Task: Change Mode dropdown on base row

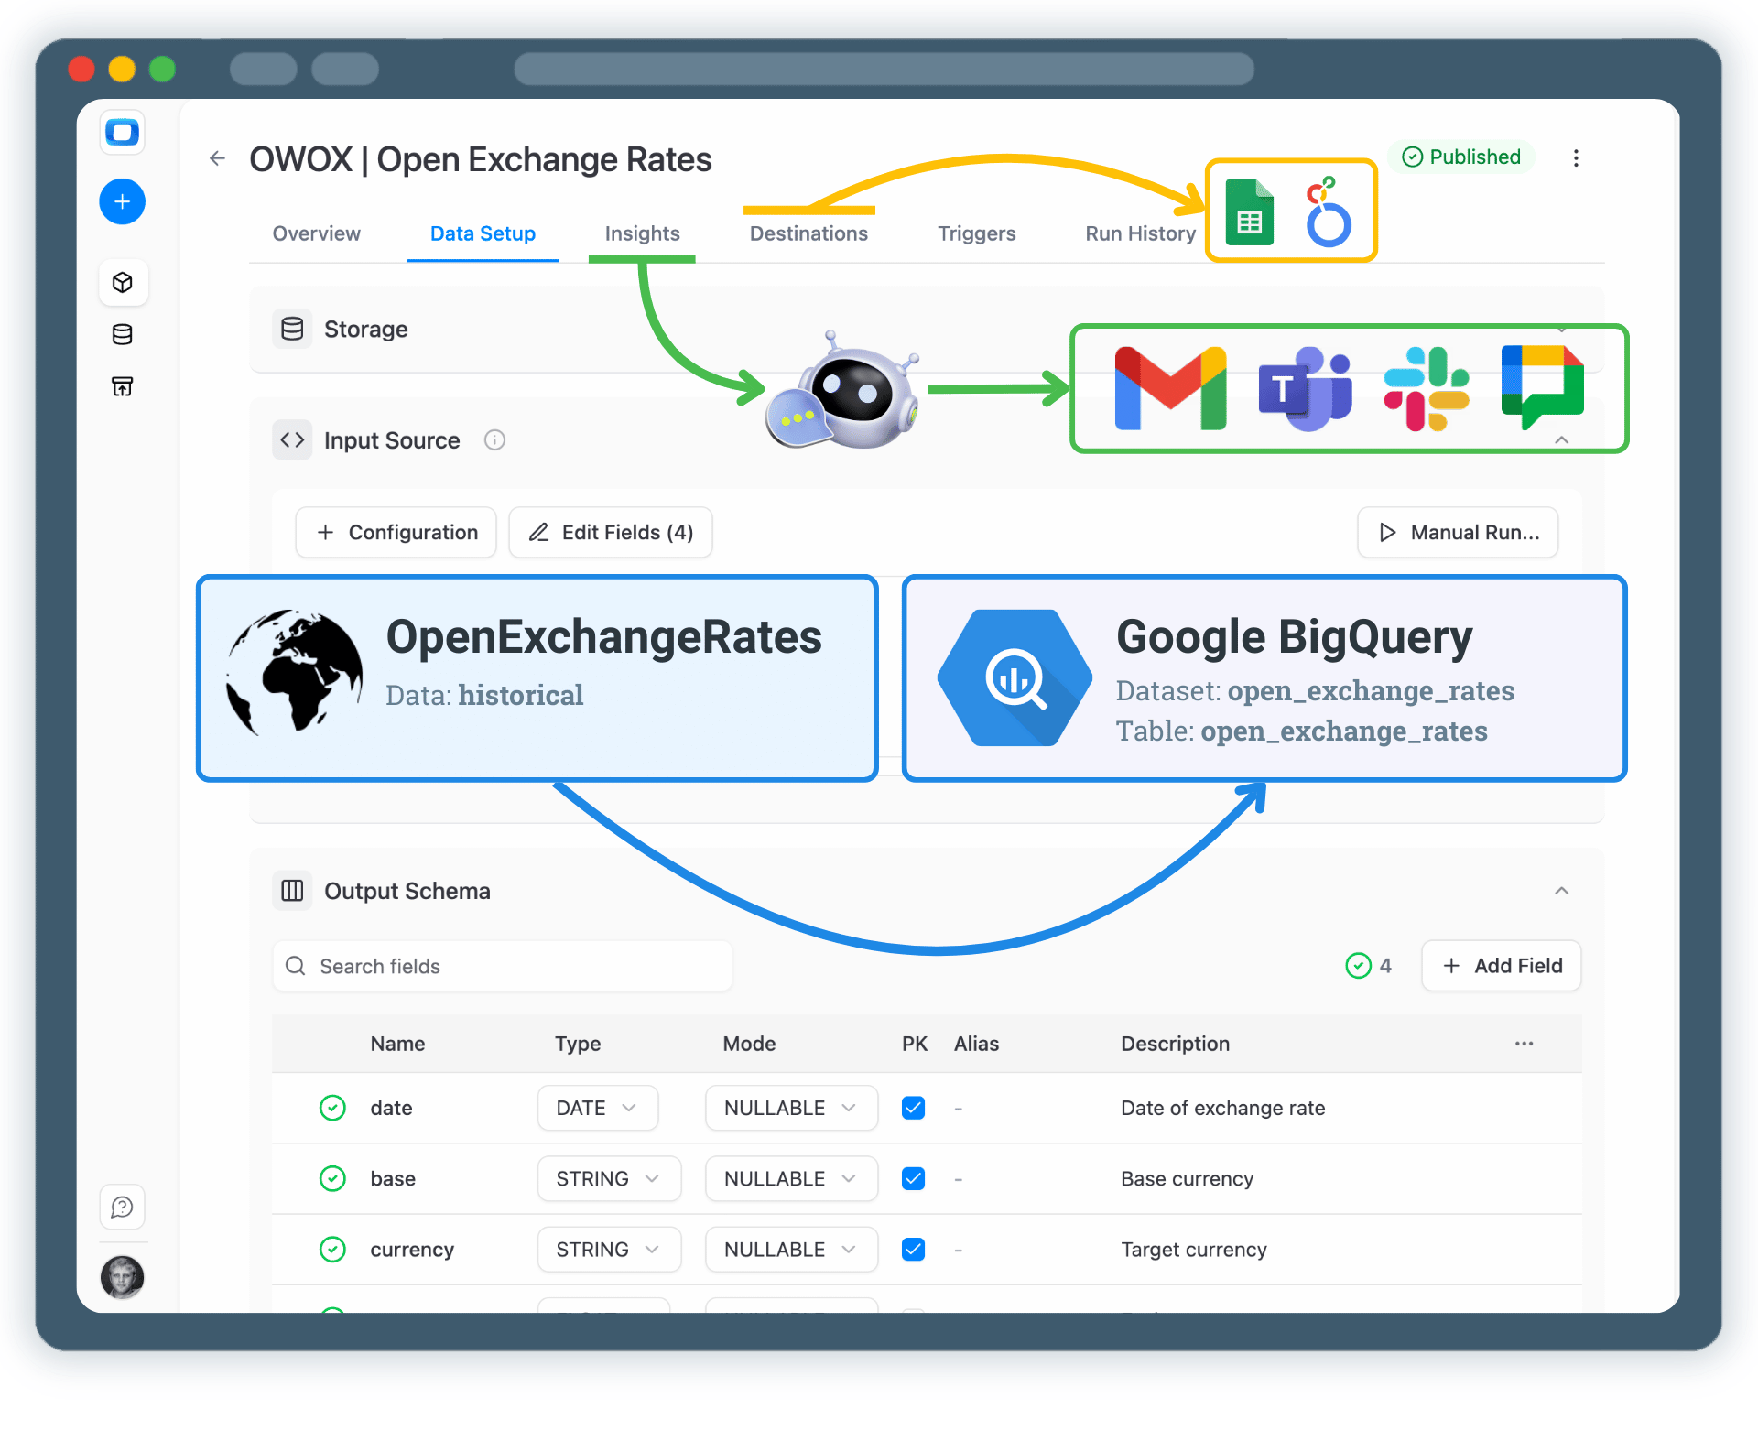Action: coord(791,1178)
